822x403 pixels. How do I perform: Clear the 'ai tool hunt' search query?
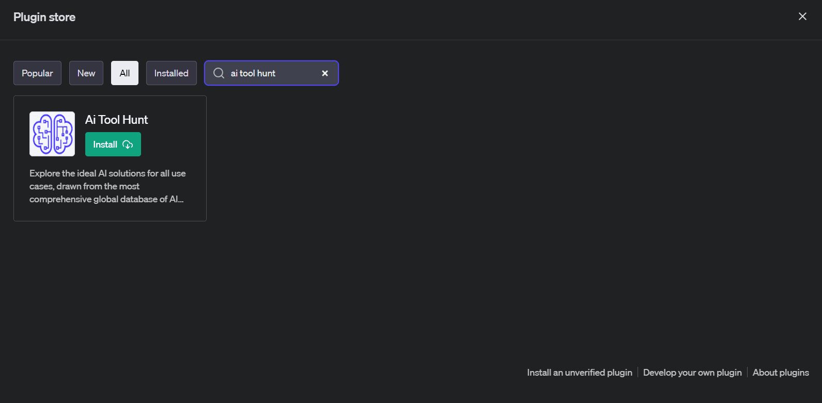(325, 73)
